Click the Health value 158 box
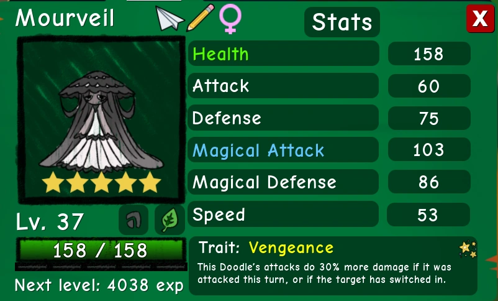The image size is (498, 301). click(x=429, y=53)
